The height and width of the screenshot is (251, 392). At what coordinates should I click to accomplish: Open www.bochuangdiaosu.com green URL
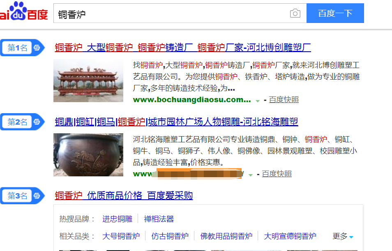point(192,100)
